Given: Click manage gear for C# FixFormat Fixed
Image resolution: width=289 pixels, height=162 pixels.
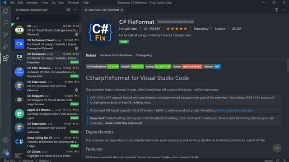Looking at the screenshot, I should [76, 48].
